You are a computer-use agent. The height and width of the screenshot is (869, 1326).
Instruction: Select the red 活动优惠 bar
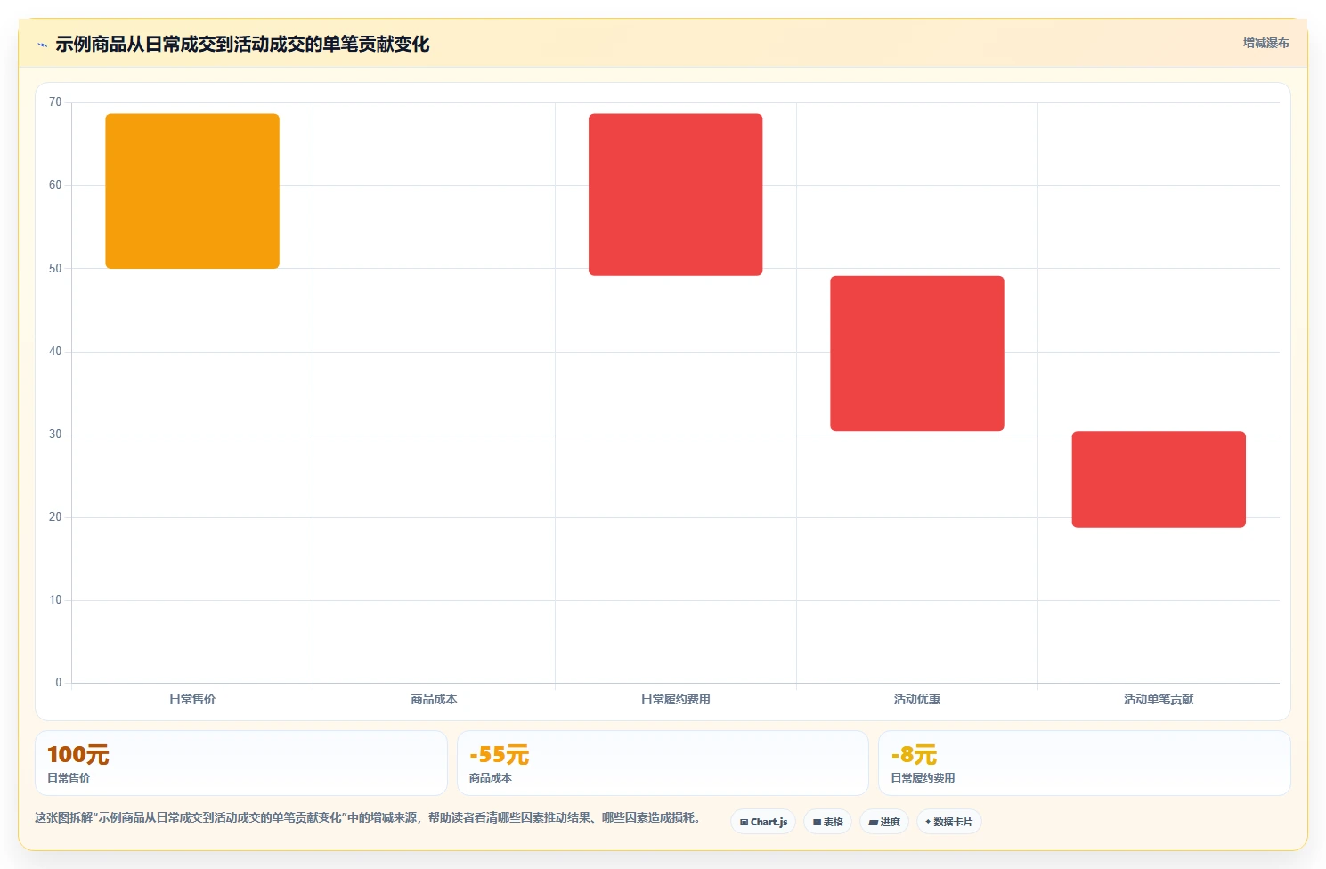pos(917,353)
